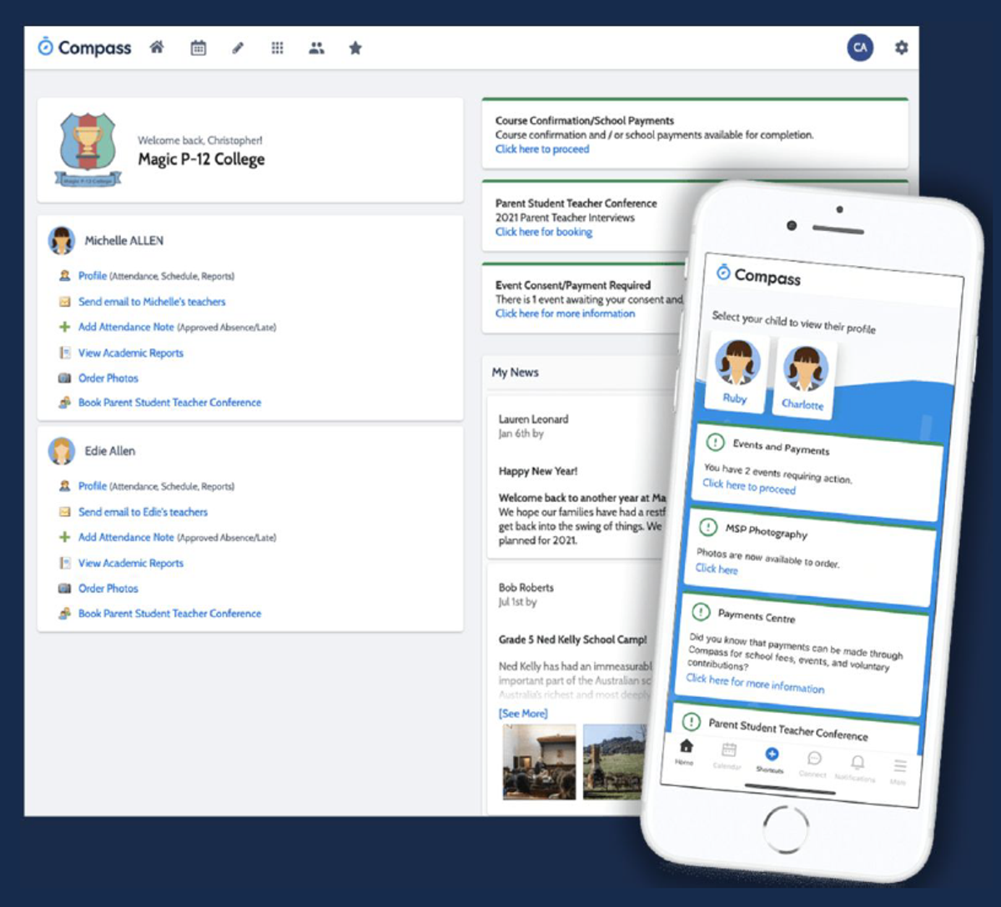Screen dimensions: 1001x907
Task: Click the star favourites icon
Action: (x=355, y=48)
